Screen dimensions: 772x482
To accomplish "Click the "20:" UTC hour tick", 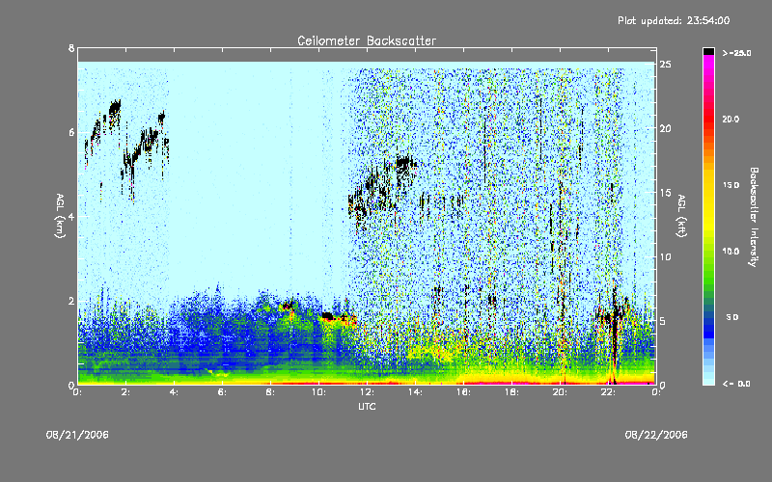I will click(560, 392).
